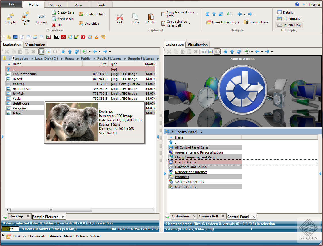Click the horizontal scrollbar in left file list
323x246 pixels.
point(51,210)
